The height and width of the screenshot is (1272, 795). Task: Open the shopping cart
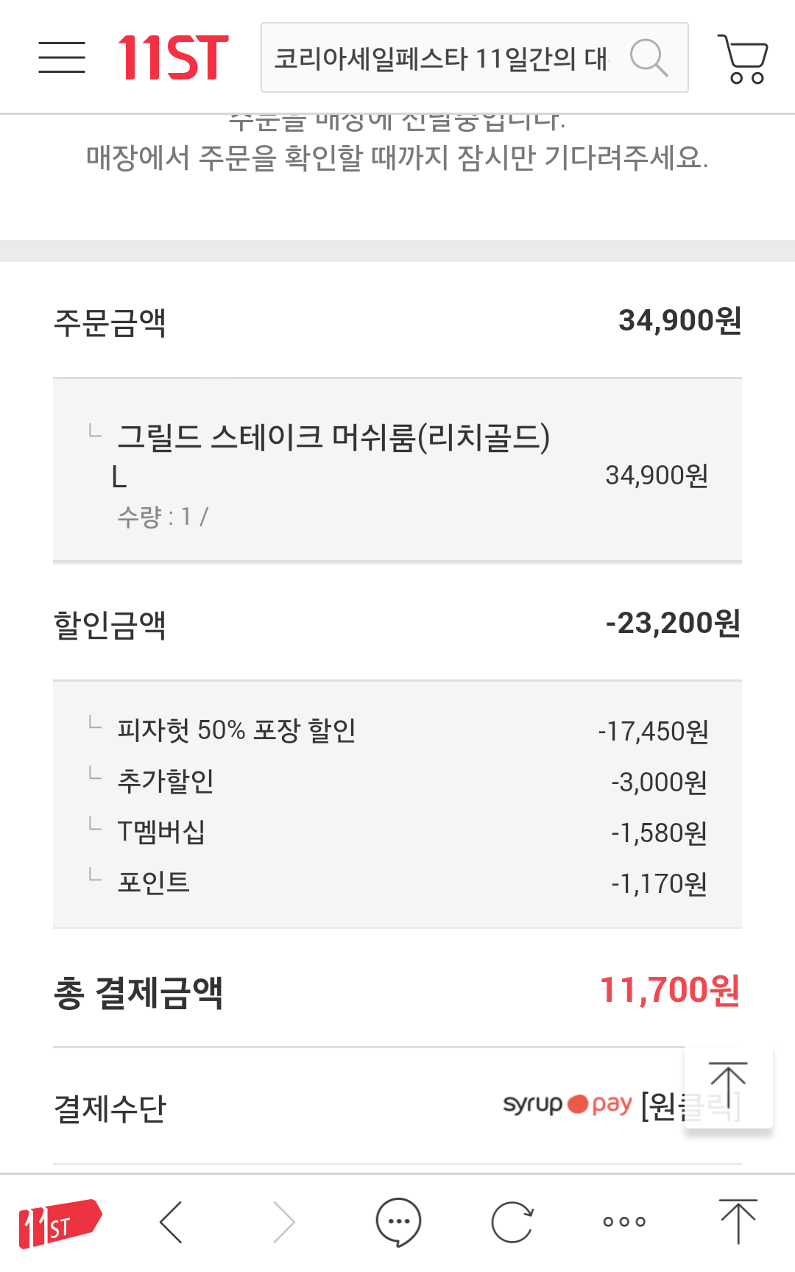(743, 58)
